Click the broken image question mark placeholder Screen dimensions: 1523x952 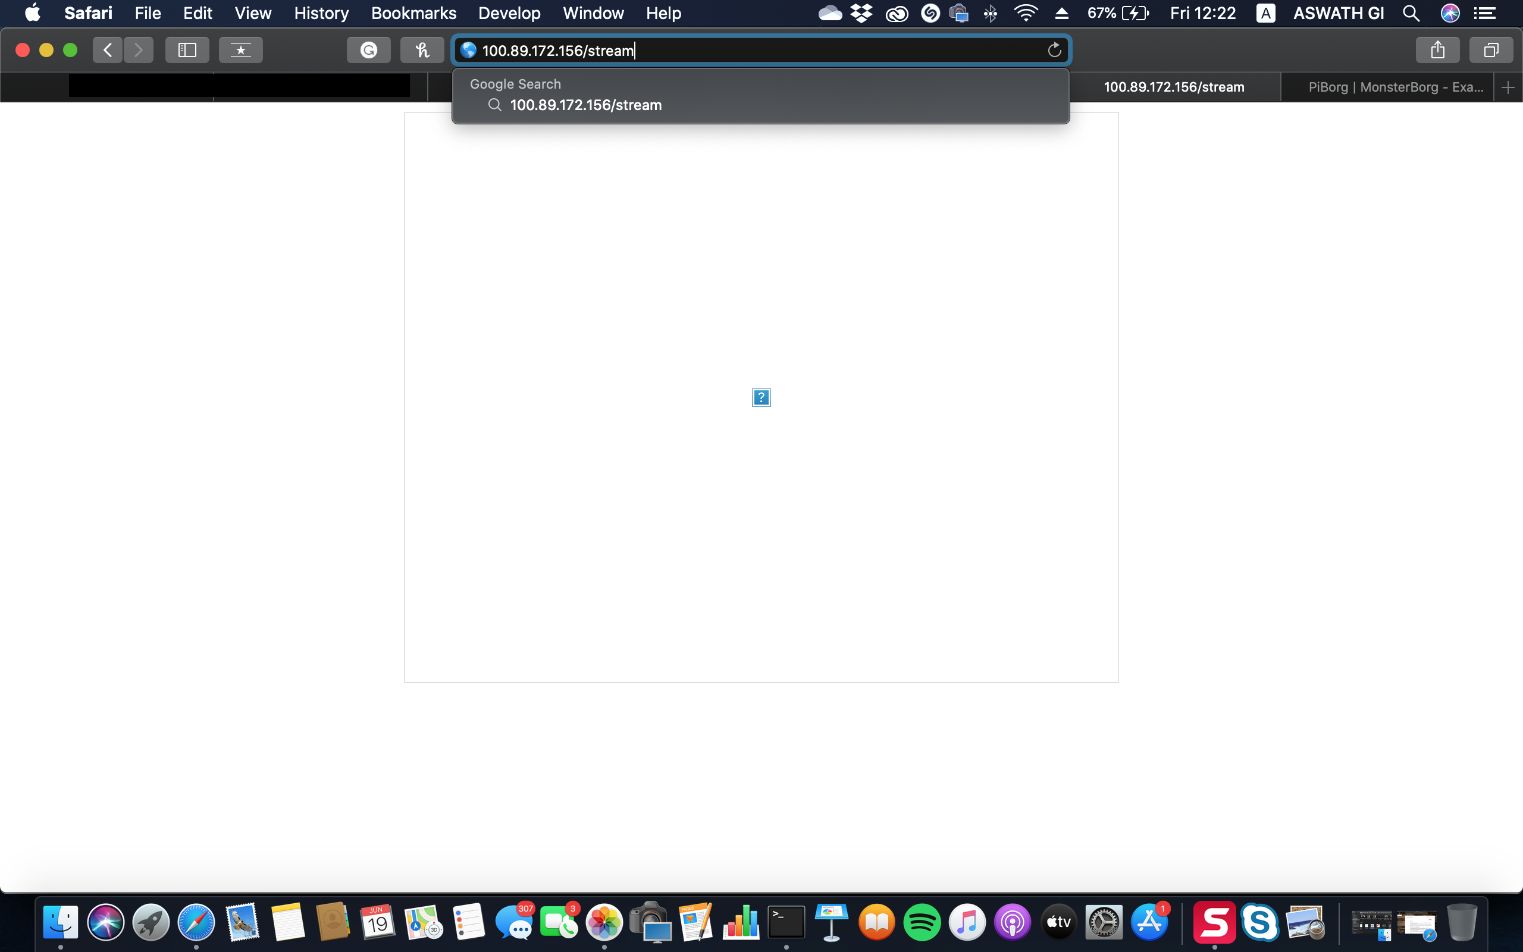pos(761,397)
